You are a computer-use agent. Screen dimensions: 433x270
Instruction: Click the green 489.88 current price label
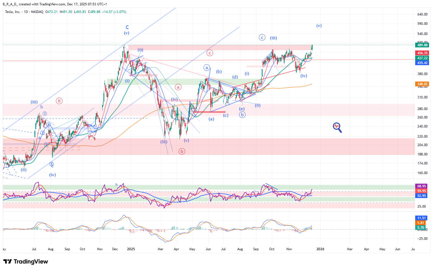422,45
